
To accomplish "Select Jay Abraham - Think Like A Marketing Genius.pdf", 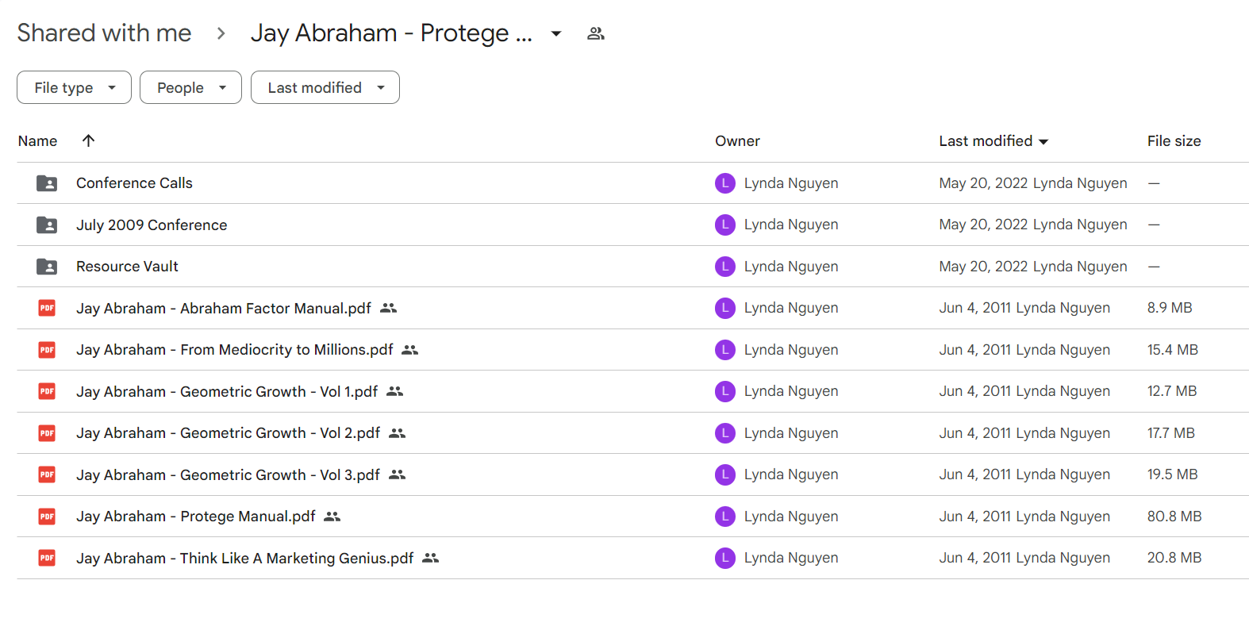I will (245, 558).
